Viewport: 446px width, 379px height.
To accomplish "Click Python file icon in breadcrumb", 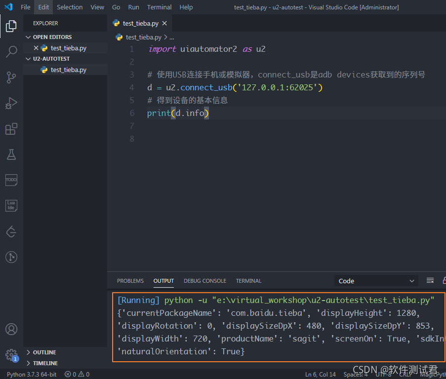I will pyautogui.click(x=119, y=37).
